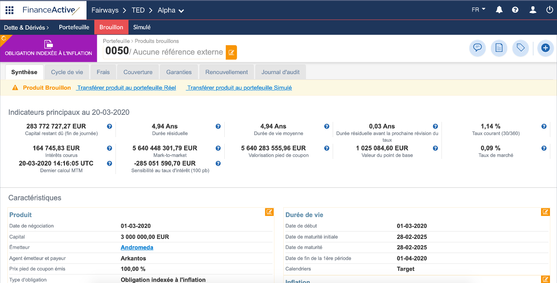Switch to the Cycle de vie tab
Viewport: 557px width, 283px height.
coord(67,72)
